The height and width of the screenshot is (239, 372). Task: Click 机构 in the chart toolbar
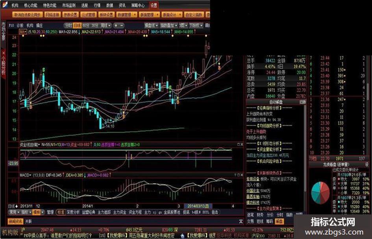coord(30,26)
